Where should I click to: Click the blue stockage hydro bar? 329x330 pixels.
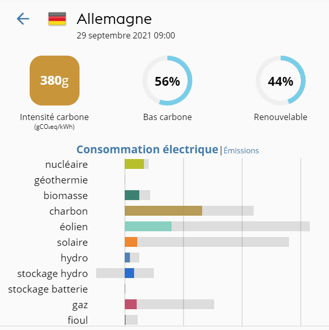129,273
